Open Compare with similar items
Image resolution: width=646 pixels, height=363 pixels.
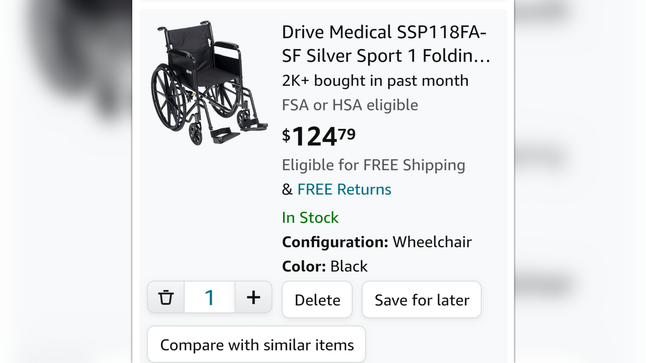click(256, 345)
